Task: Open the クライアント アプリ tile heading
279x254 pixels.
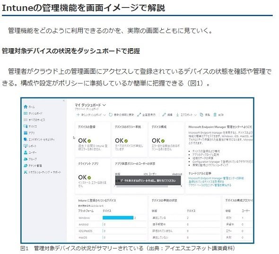Action: [x=88, y=164]
